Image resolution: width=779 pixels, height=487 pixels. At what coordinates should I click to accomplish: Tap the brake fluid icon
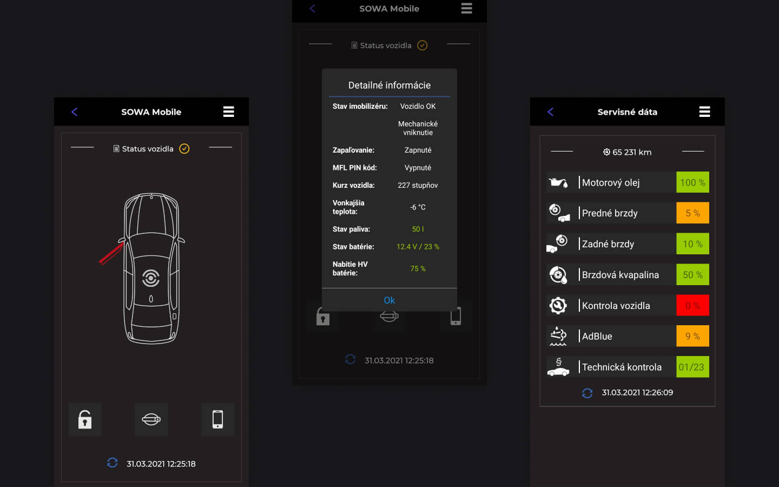click(x=558, y=275)
